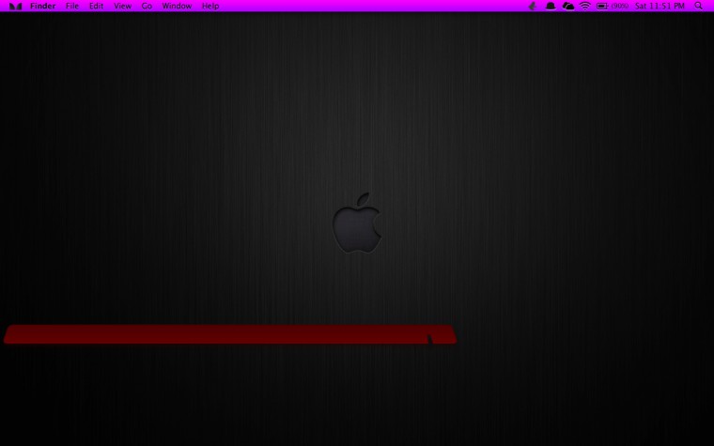Open the Go menu
The image size is (714, 446).
(147, 6)
